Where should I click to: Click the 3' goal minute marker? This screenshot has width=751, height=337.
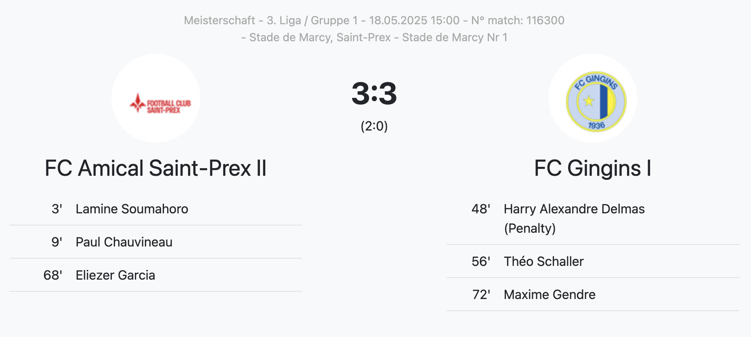[57, 209]
